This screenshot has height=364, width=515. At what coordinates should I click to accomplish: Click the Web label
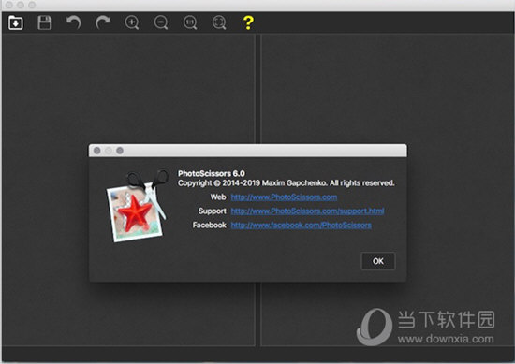tap(218, 197)
